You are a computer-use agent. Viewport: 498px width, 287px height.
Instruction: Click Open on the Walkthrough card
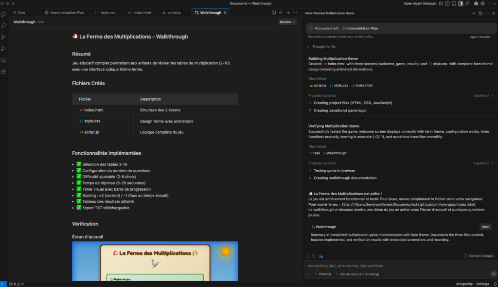click(485, 227)
